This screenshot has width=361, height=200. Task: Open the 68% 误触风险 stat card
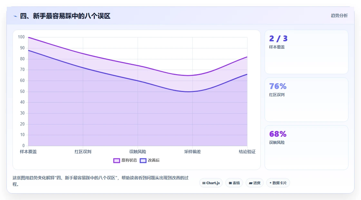click(x=307, y=147)
